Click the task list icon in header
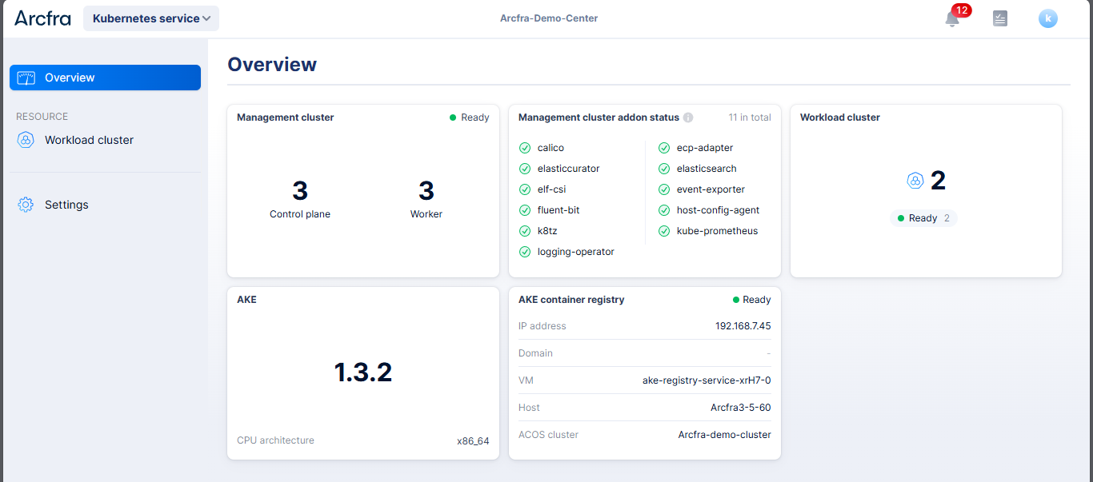Screen dimensions: 1093x482 (999, 18)
